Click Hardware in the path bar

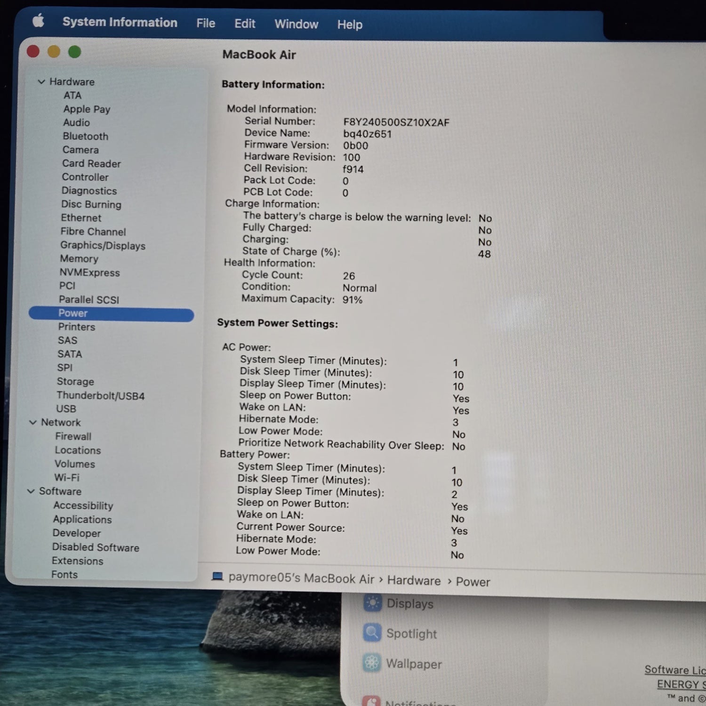coord(414,581)
